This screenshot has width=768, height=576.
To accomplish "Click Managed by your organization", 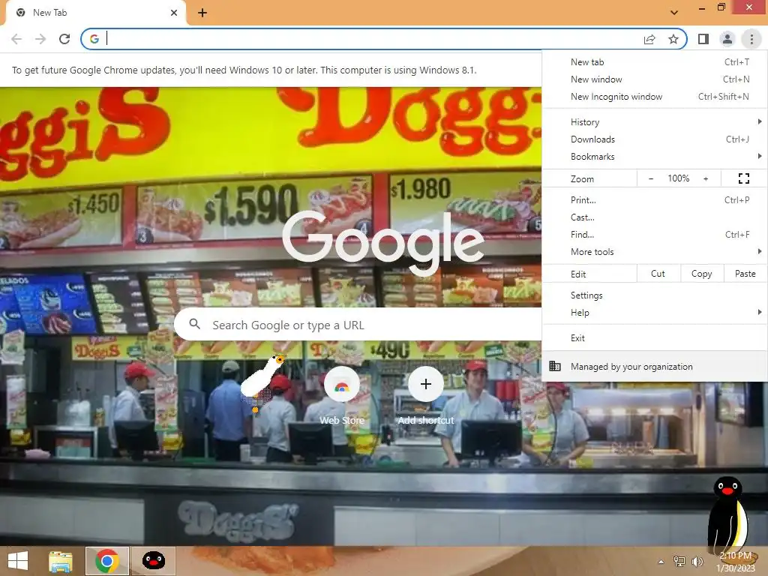I will click(655, 366).
